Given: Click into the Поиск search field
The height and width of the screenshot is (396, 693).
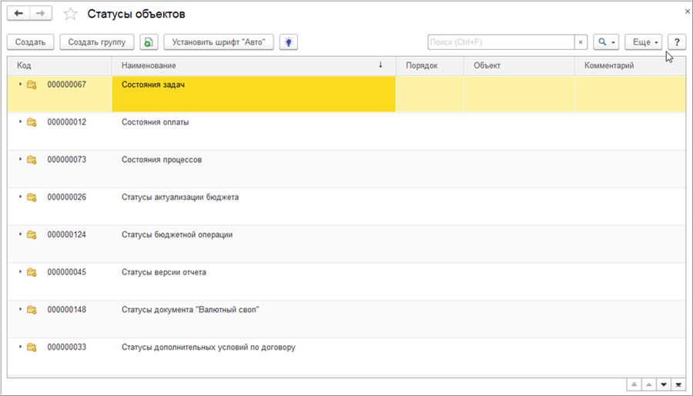Looking at the screenshot, I should [x=500, y=42].
